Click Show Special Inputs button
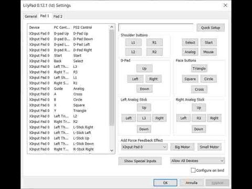 point(140,161)
